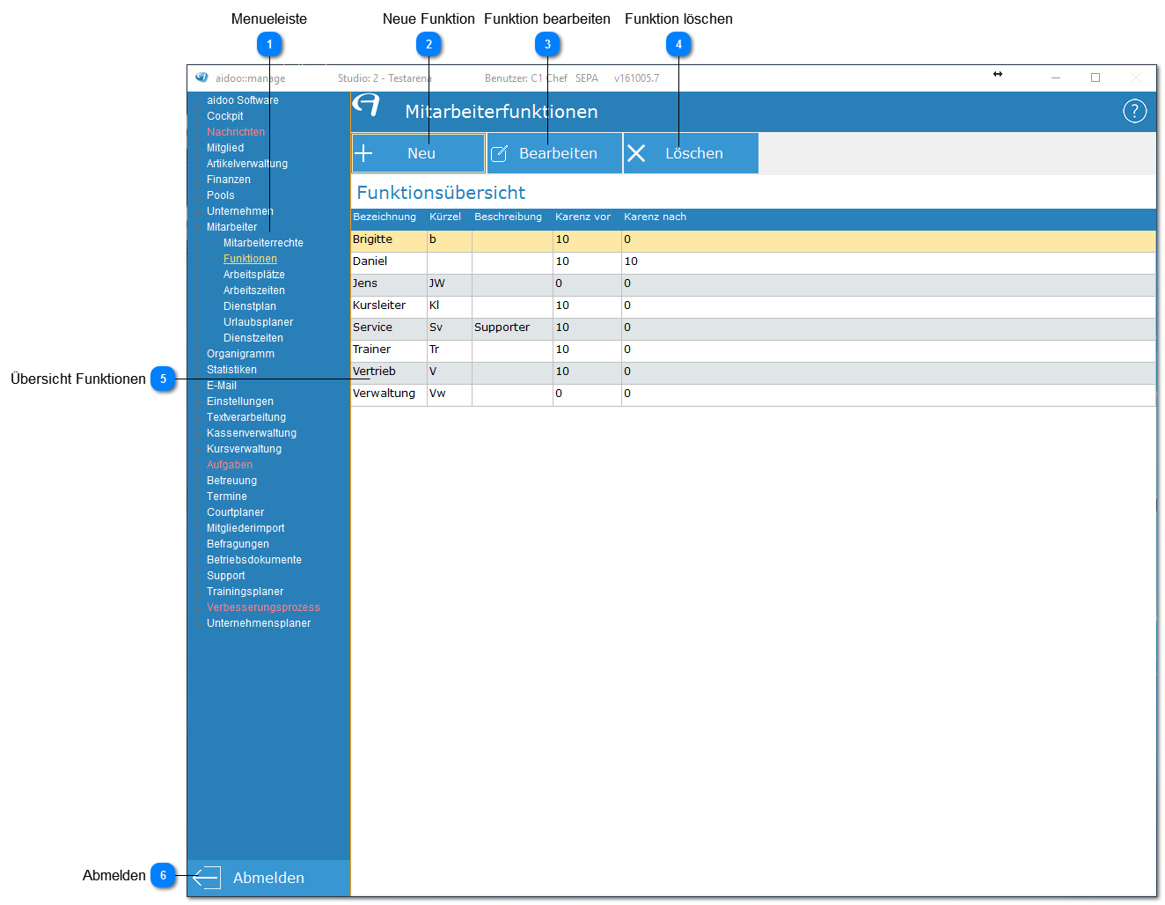Click the plus icon on Neu button
1165x905 pixels.
click(x=363, y=153)
